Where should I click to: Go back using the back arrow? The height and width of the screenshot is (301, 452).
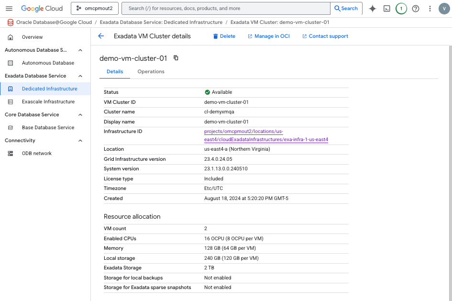(x=101, y=36)
